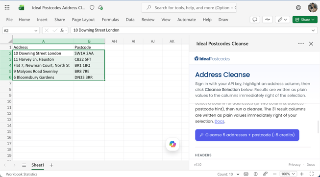
Task: Open the user profile picture
Action: [x=313, y=7]
